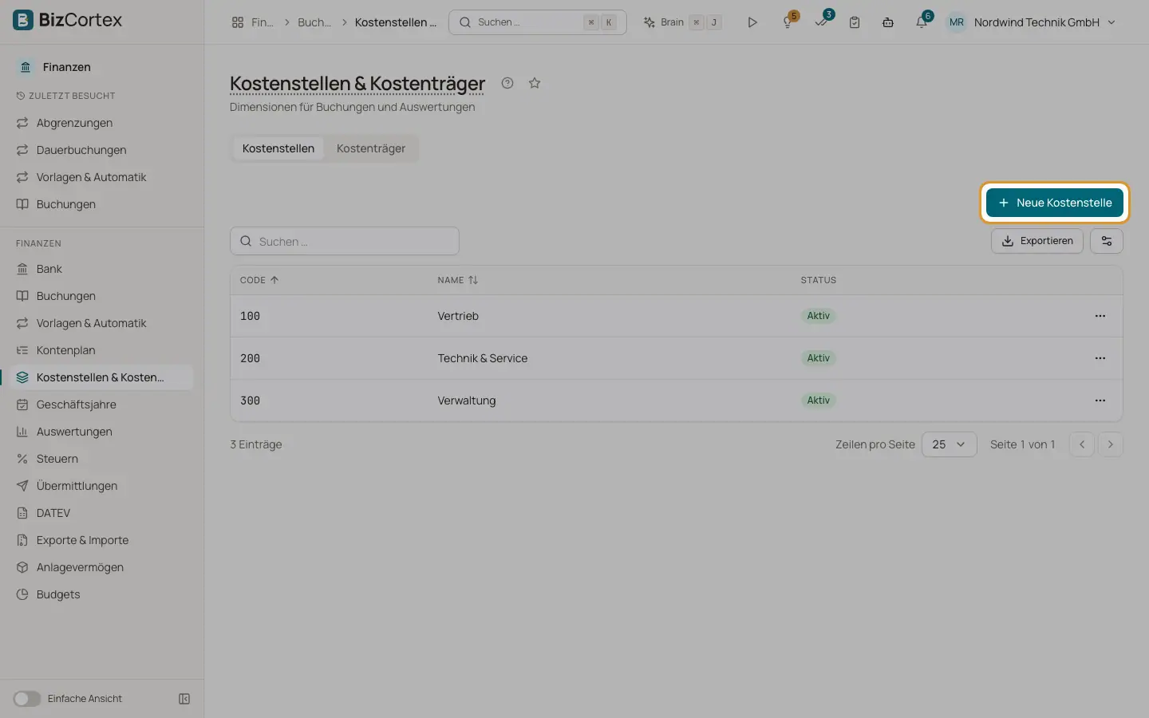Sort table by NAME column

(458, 280)
